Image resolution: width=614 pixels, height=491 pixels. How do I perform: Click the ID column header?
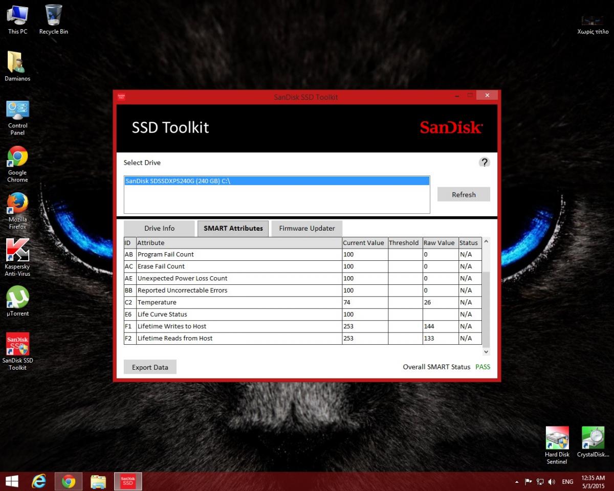coord(130,243)
